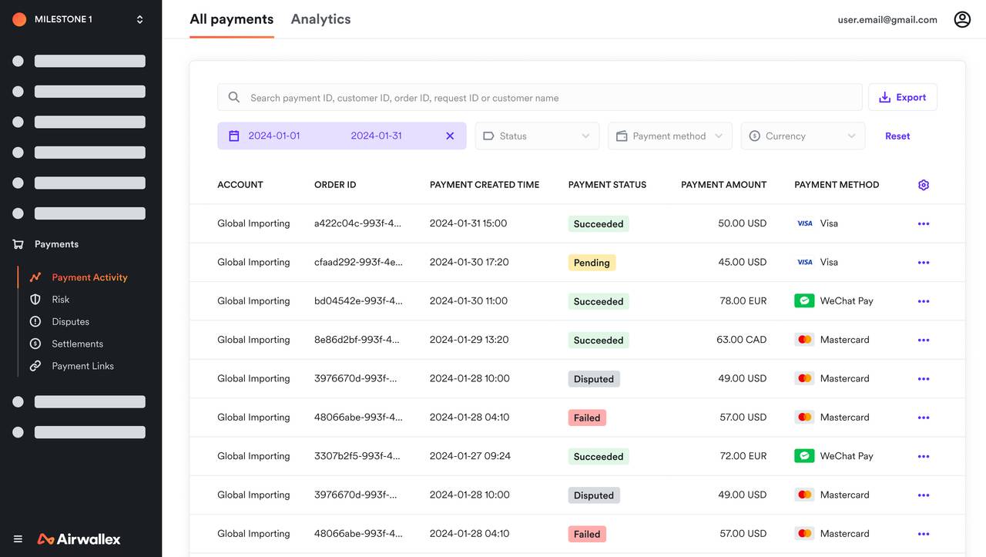Screen dimensions: 986x557
Task: Switch to the Analytics tab
Action: tap(320, 19)
